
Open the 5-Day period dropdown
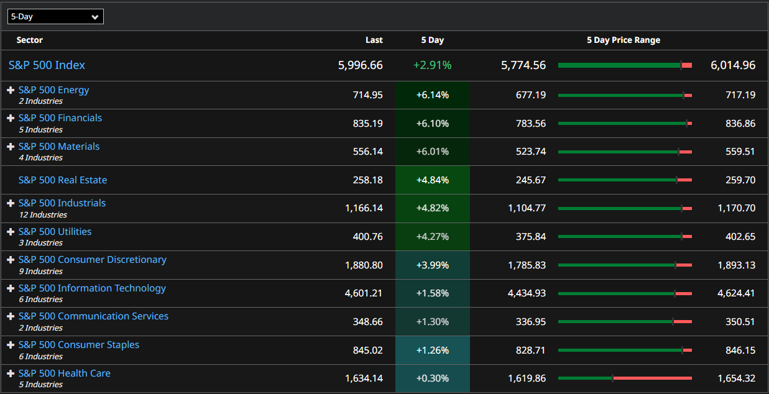click(x=55, y=17)
